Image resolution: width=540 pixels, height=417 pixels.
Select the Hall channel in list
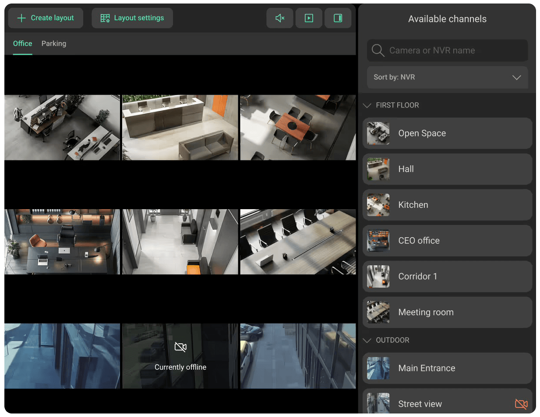point(447,169)
